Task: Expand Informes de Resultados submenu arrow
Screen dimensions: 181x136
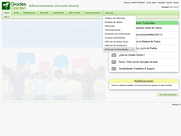Action: [x=133, y=49]
